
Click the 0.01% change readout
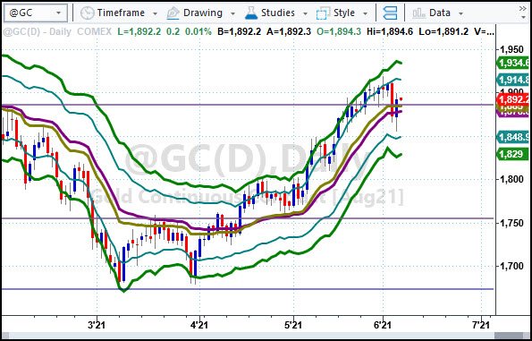[198, 32]
